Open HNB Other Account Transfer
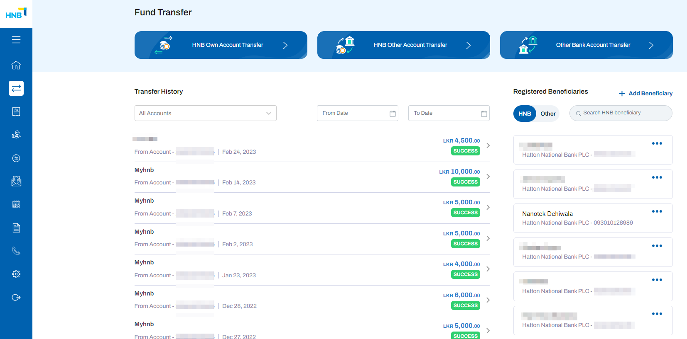Viewport: 687px width, 339px height. tap(404, 45)
